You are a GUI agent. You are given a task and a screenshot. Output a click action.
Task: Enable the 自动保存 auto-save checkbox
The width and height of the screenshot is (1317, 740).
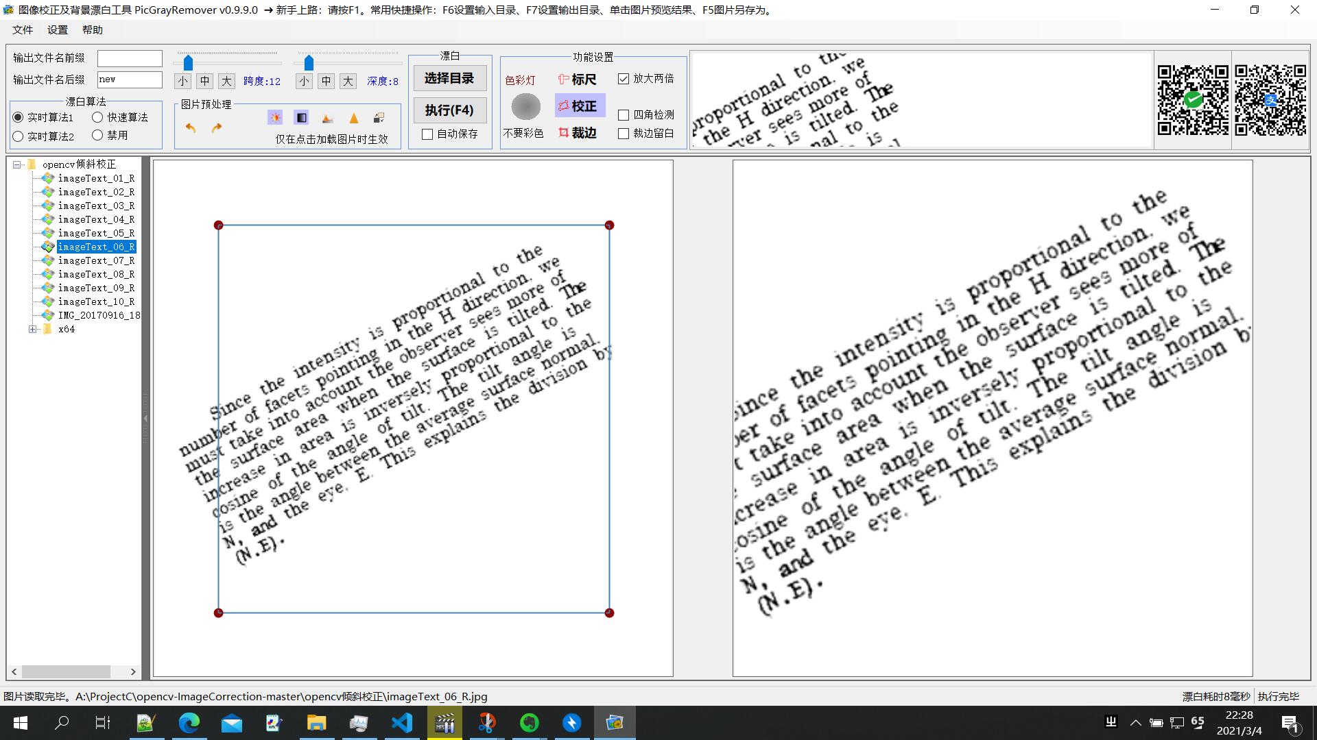click(x=427, y=134)
